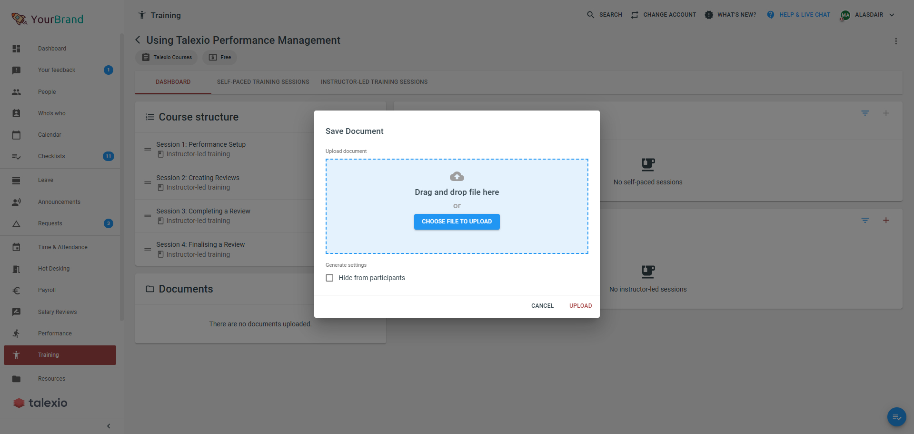Click plus icon in self-paced sessions panel
The image size is (914, 434).
pyautogui.click(x=886, y=113)
